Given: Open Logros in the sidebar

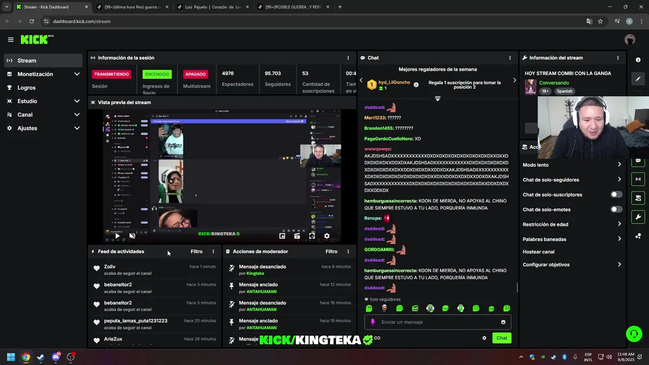Looking at the screenshot, I should tap(43, 88).
